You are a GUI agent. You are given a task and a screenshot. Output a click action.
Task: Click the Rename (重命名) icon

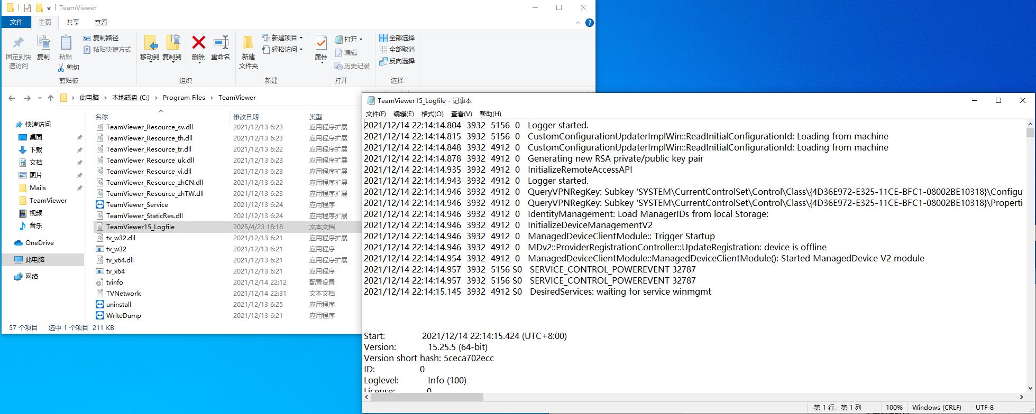pos(221,42)
